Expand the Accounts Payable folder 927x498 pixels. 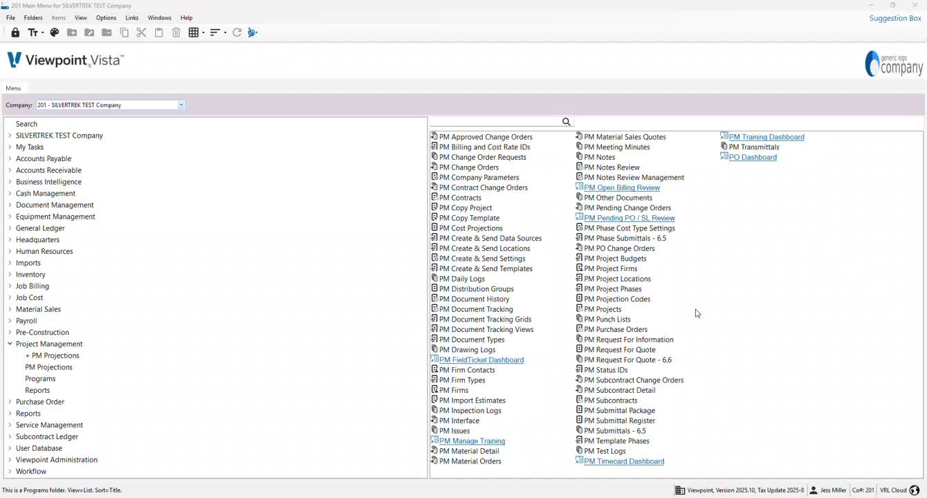click(10, 158)
